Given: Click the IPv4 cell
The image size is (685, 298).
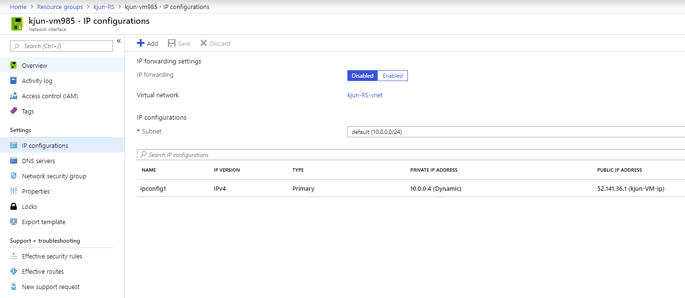Looking at the screenshot, I should click(220, 188).
